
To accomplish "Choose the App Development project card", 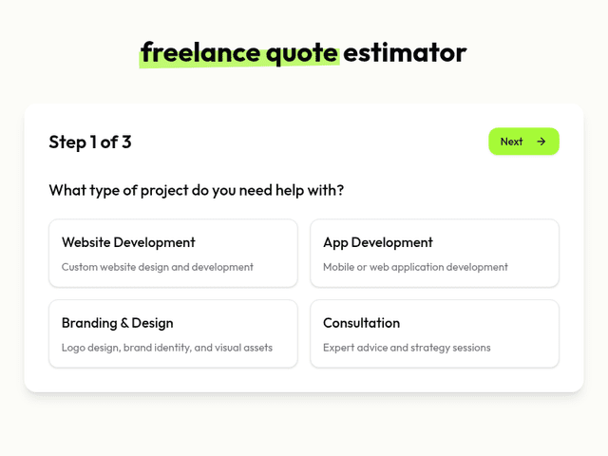I will point(434,254).
